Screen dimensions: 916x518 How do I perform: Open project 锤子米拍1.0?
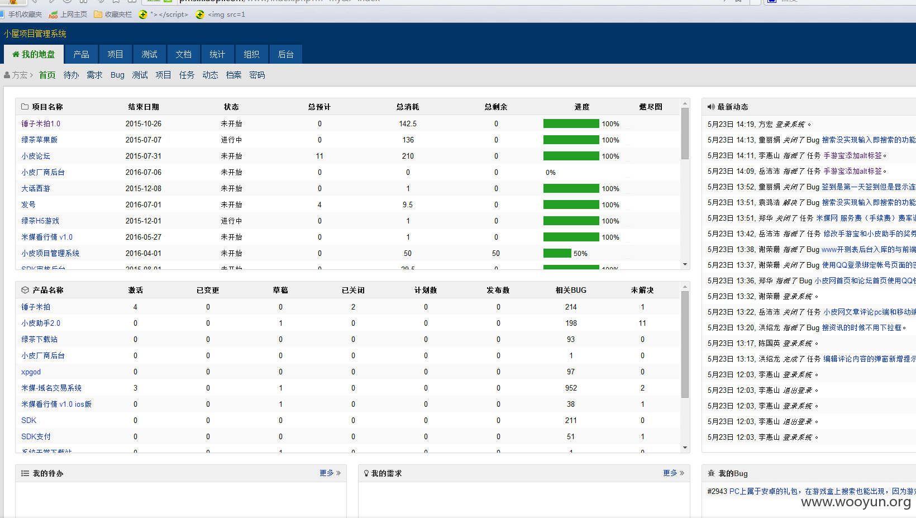[41, 123]
